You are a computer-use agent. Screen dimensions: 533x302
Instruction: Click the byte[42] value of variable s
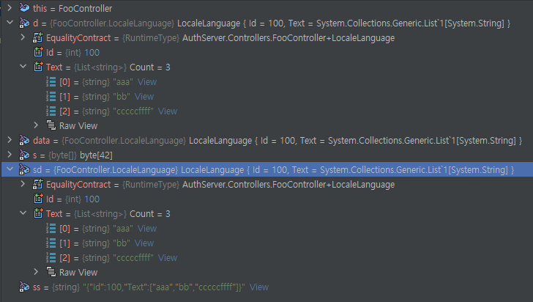[96, 155]
